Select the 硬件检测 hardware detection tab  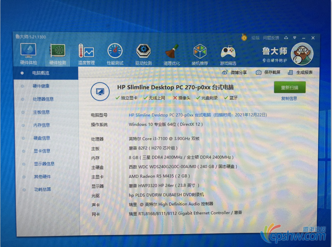tap(57, 54)
